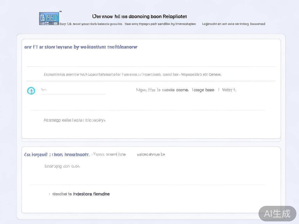Switch to the 'saicaohnue be' tab
The image size is (299, 224).
coord(151,155)
